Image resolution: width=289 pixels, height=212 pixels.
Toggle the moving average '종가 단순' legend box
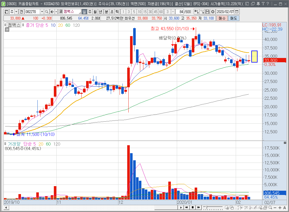pyautogui.click(x=23, y=25)
